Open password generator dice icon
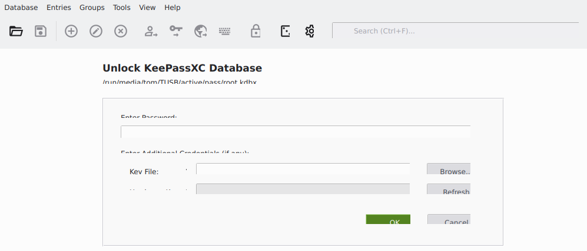The width and height of the screenshot is (587, 251). (x=286, y=31)
